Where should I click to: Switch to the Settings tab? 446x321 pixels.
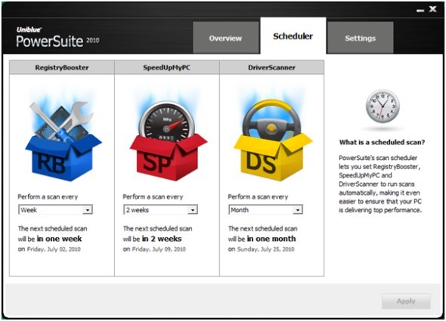pos(361,38)
